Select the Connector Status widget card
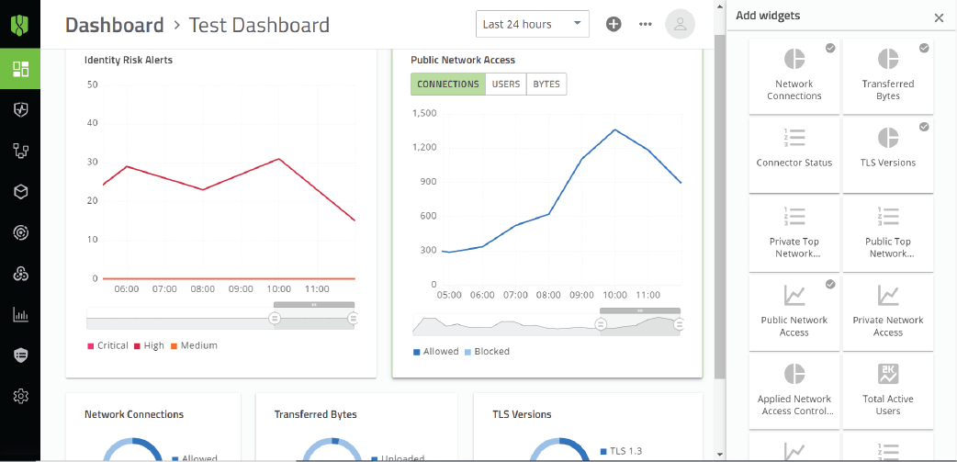 794,155
